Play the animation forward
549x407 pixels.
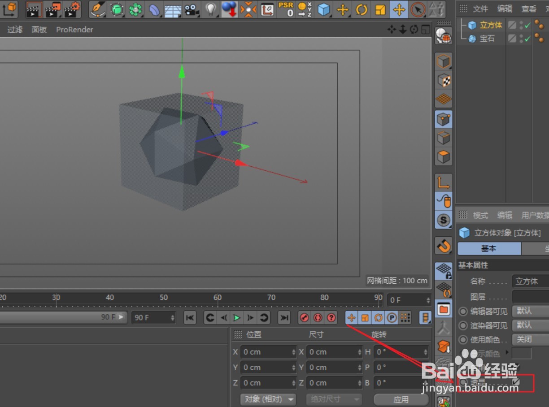[237, 318]
